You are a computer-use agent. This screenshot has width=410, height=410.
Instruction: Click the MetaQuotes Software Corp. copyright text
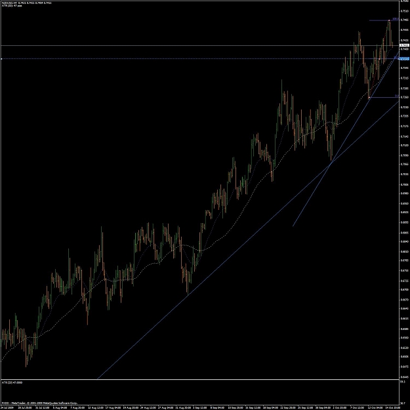tap(39, 403)
